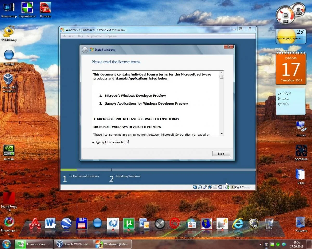Screen dimensions: 312x249
Task: Click the floppy disk icon in the dock
Action: (x=81, y=223)
